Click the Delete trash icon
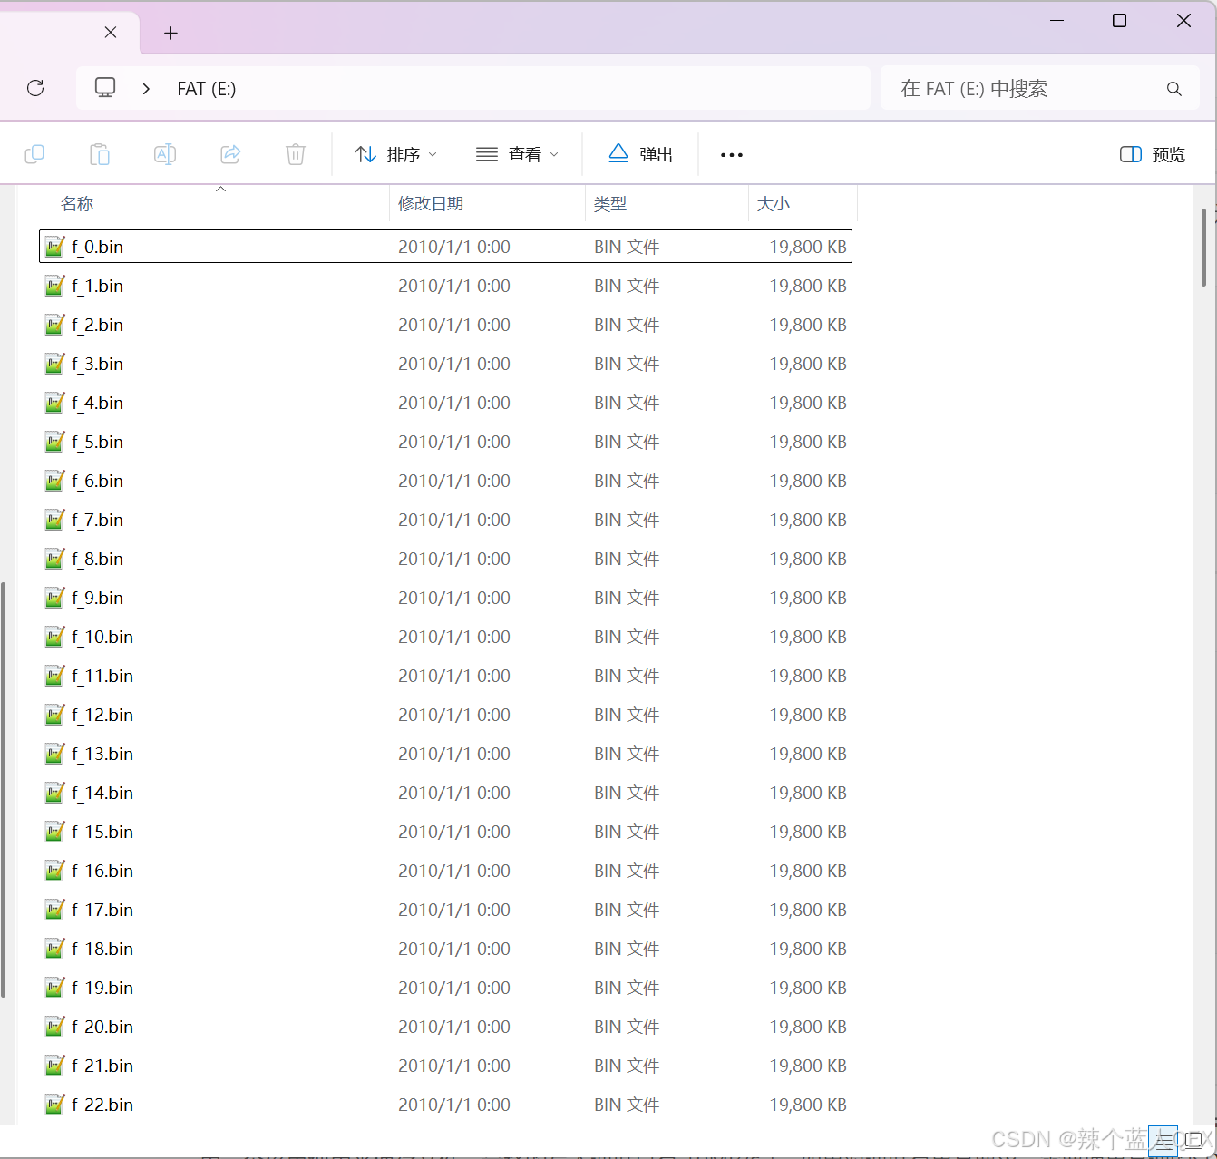Screen dimensions: 1217x1159 (296, 154)
